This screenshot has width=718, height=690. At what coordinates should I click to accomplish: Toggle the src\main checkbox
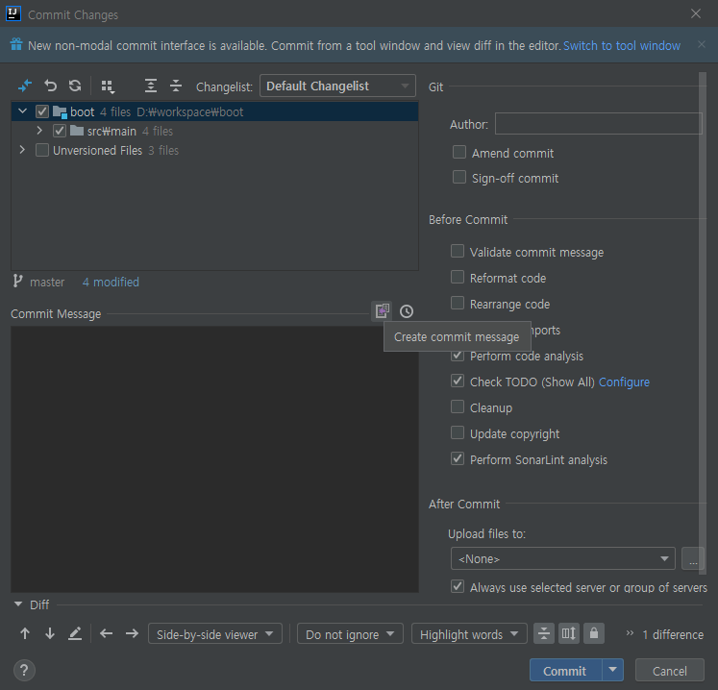coord(60,131)
